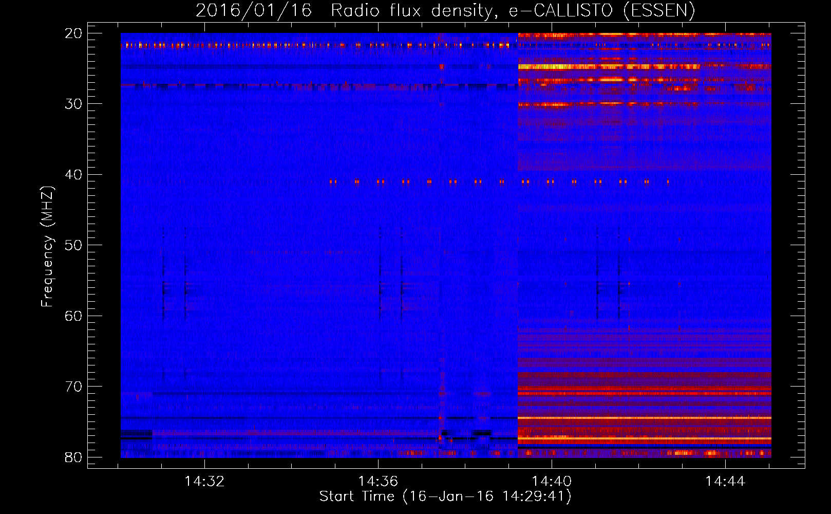The image size is (831, 514).
Task: Select the '14:32' time axis label
Action: coord(204,482)
